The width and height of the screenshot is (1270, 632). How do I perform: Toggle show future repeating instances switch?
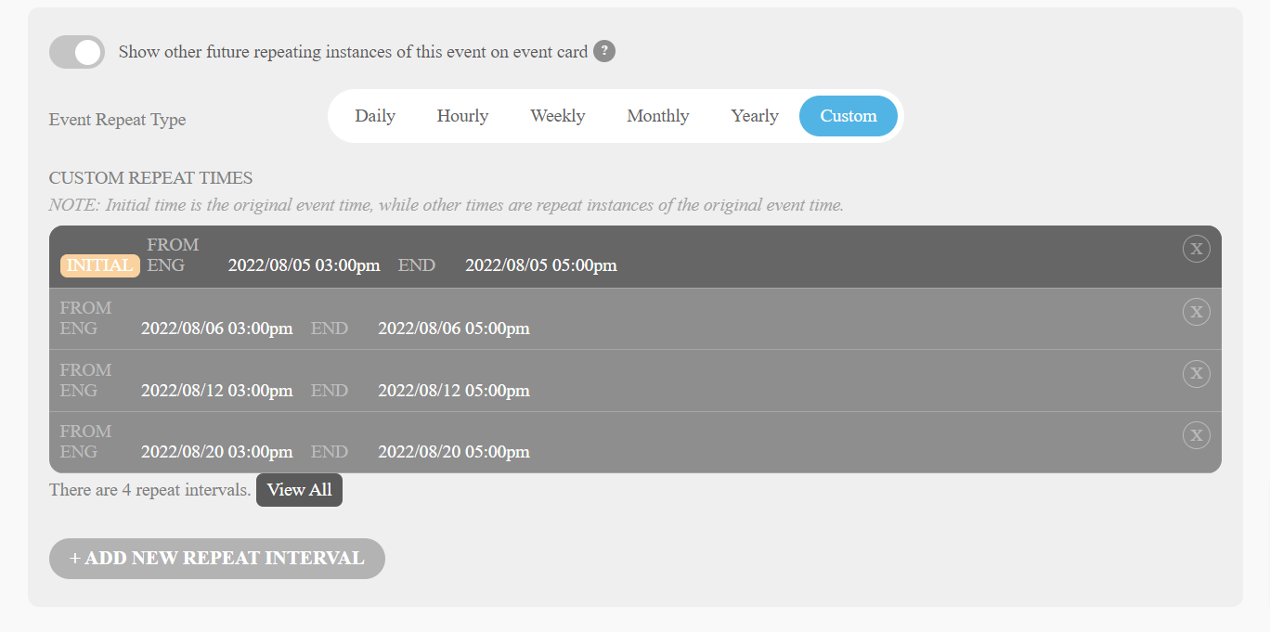pos(76,52)
